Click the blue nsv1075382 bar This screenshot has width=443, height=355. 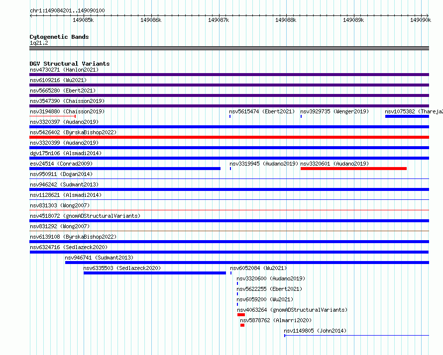tap(407, 116)
